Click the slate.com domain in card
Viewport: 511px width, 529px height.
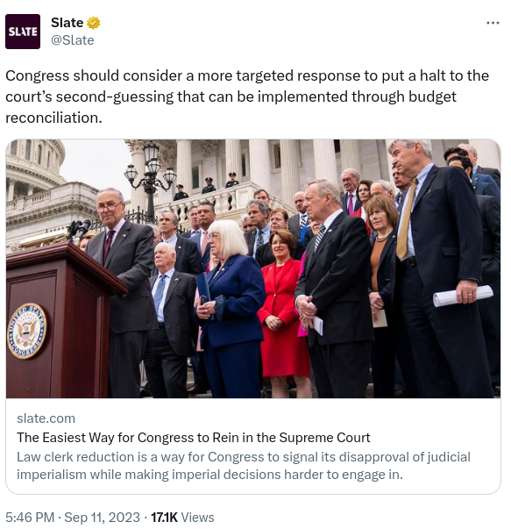point(46,418)
